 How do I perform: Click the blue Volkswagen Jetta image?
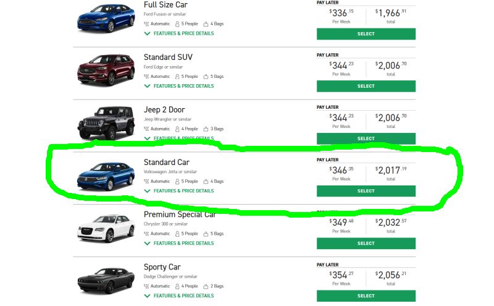click(106, 176)
